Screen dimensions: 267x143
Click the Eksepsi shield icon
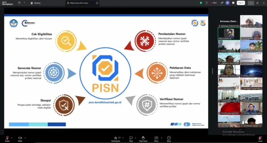point(64,105)
